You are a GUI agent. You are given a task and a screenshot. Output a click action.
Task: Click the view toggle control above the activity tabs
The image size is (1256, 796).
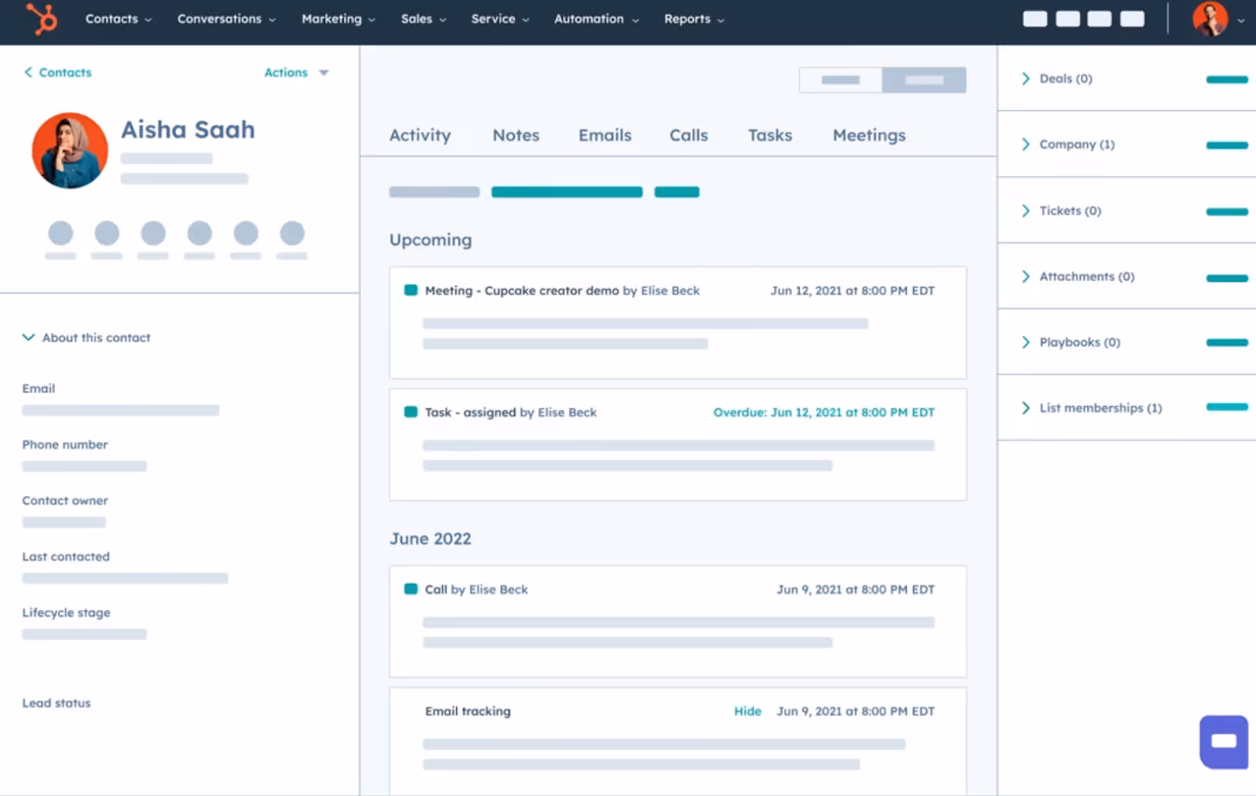coord(882,79)
